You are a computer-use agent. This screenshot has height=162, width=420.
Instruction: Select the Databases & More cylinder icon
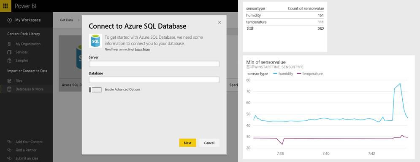coord(9,89)
